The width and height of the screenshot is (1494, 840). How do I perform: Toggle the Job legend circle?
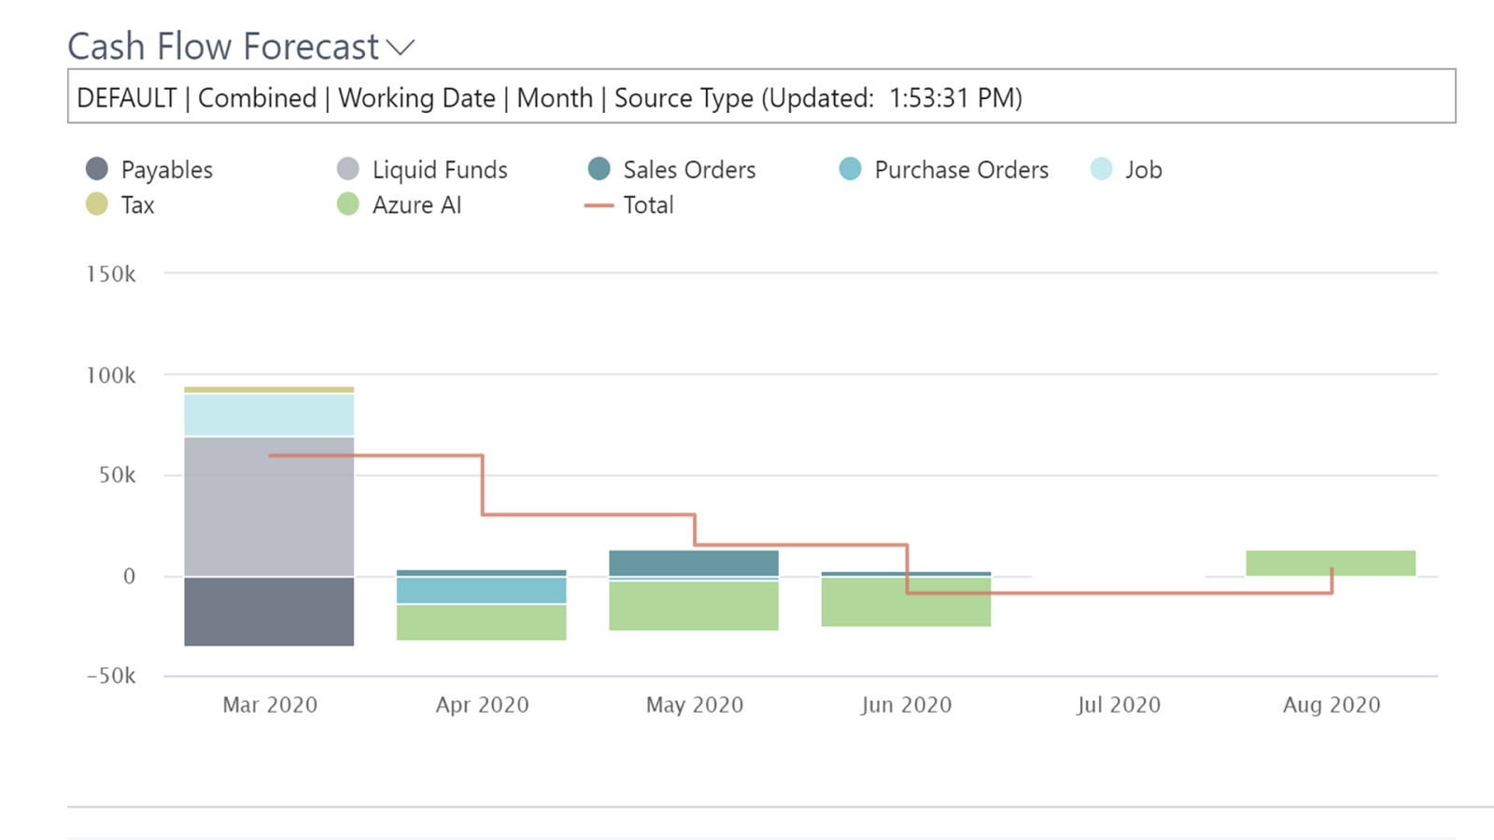tap(1102, 169)
